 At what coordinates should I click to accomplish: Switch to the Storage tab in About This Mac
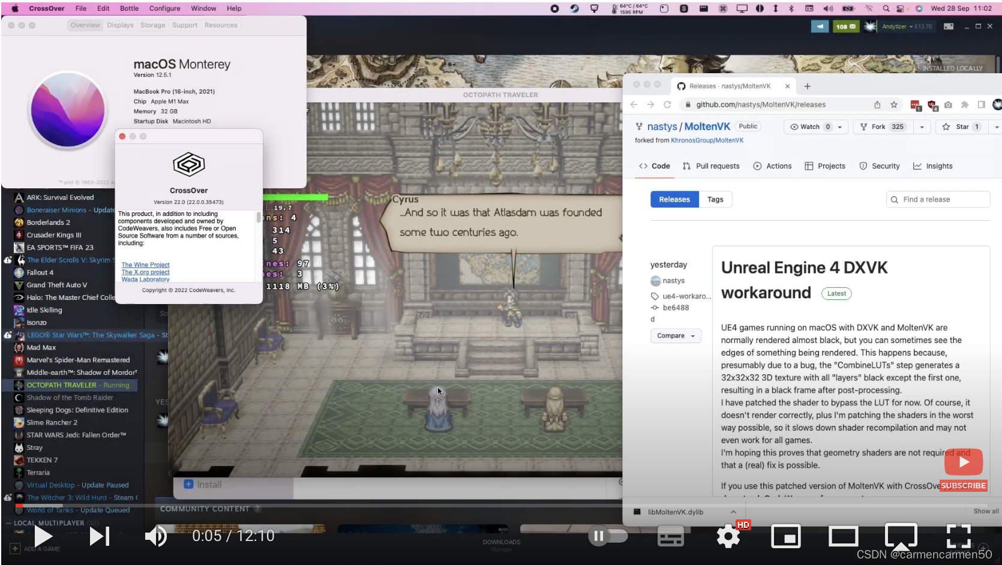152,25
